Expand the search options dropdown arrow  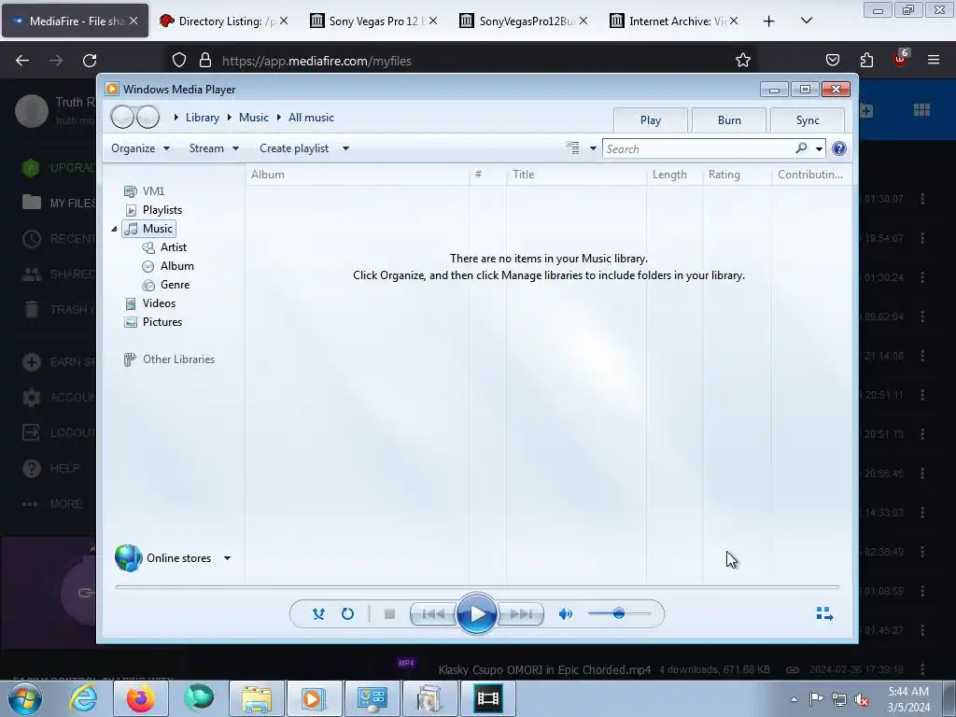coord(819,148)
